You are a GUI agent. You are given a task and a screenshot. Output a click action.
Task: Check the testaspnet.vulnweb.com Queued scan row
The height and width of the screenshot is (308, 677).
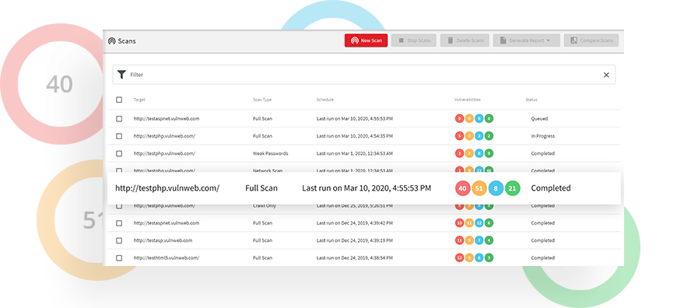119,119
